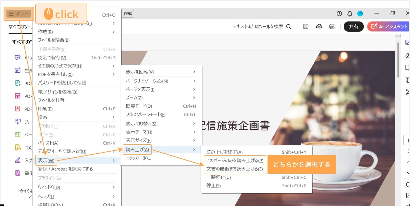Viewport: 410px width, 206px height.
Task: Select 停止(S) option
Action: click(256, 186)
